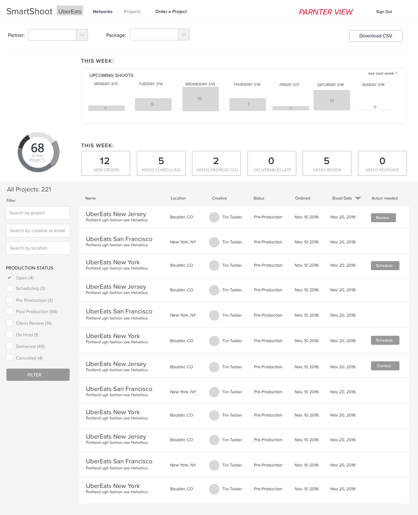Click the Shoot Date sort arrow icon
Screen dimensions: 418x515
click(x=358, y=198)
